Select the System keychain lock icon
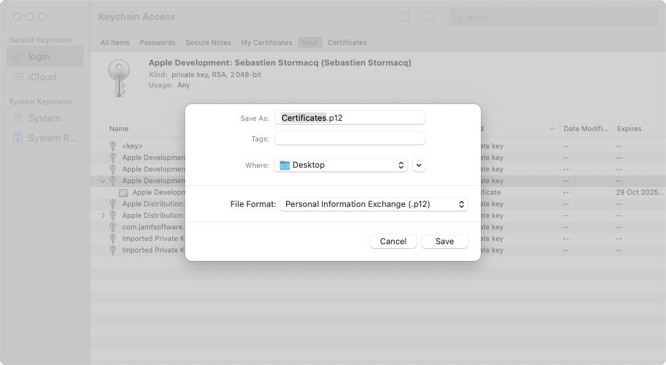 (18, 118)
